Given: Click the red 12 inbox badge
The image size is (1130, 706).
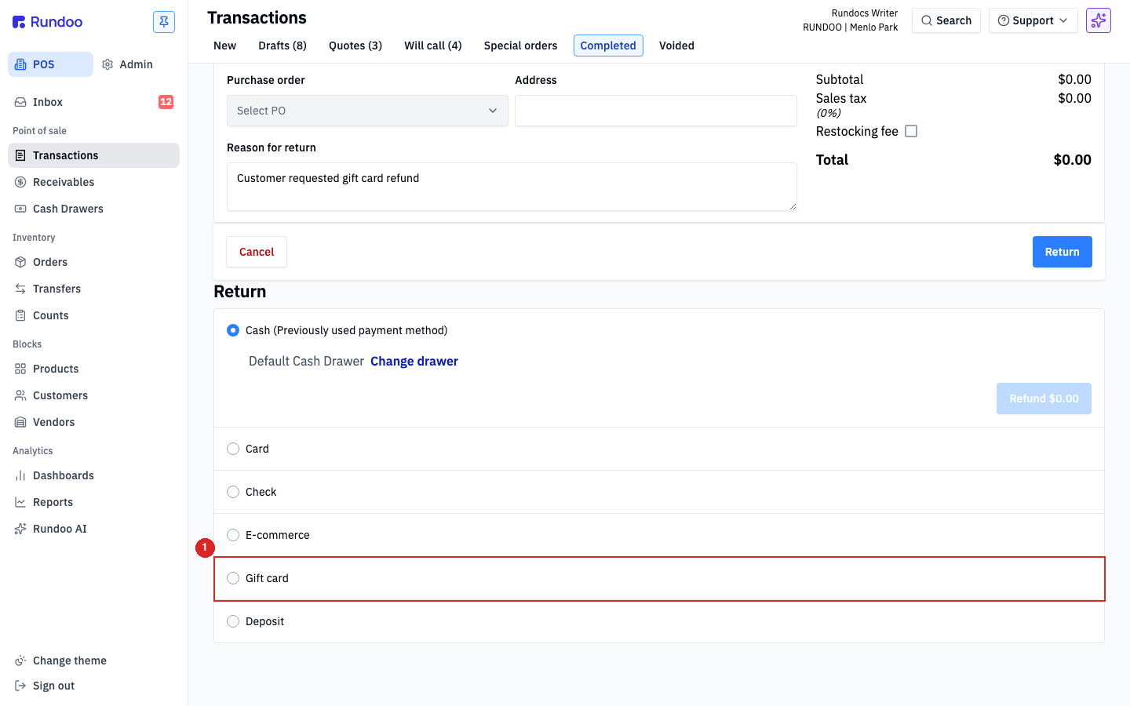Looking at the screenshot, I should coord(166,102).
